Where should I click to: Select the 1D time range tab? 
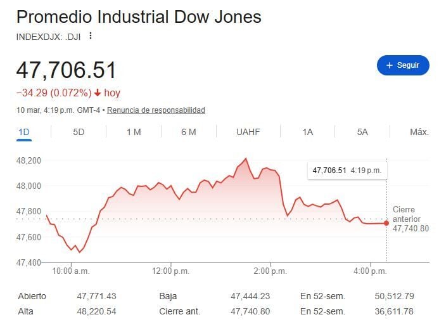click(24, 132)
